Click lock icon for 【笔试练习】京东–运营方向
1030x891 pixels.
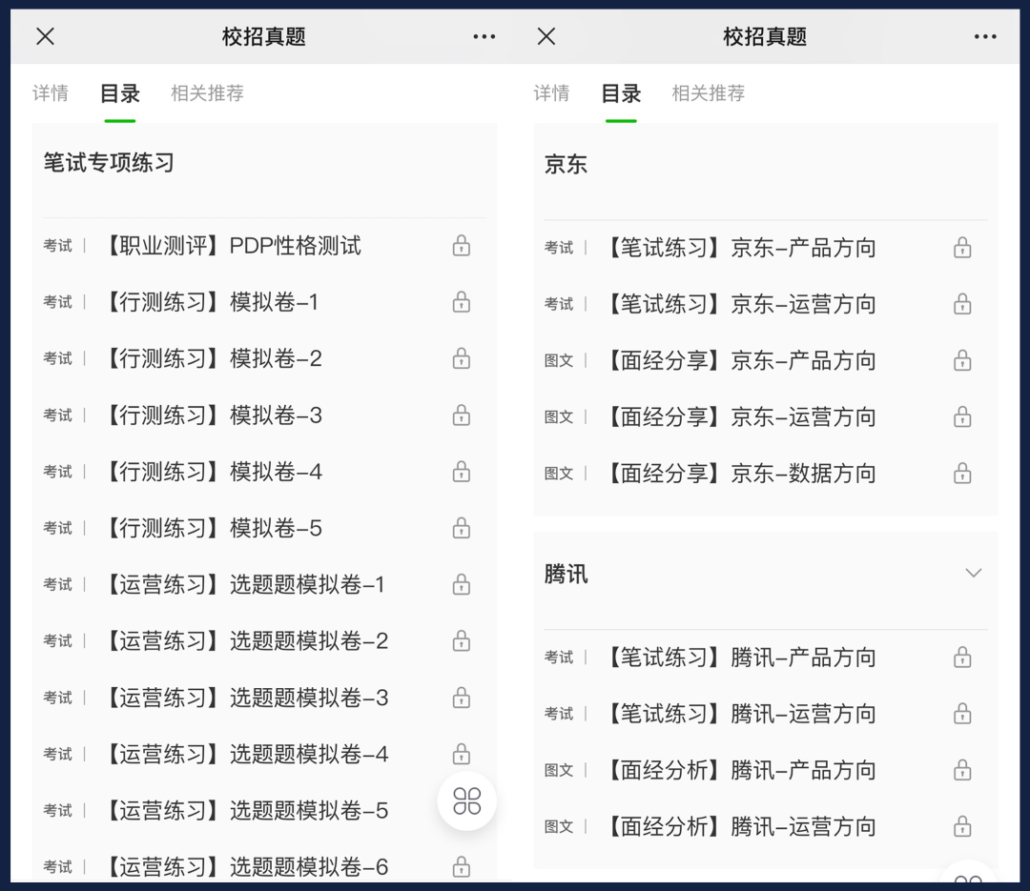[x=962, y=304]
